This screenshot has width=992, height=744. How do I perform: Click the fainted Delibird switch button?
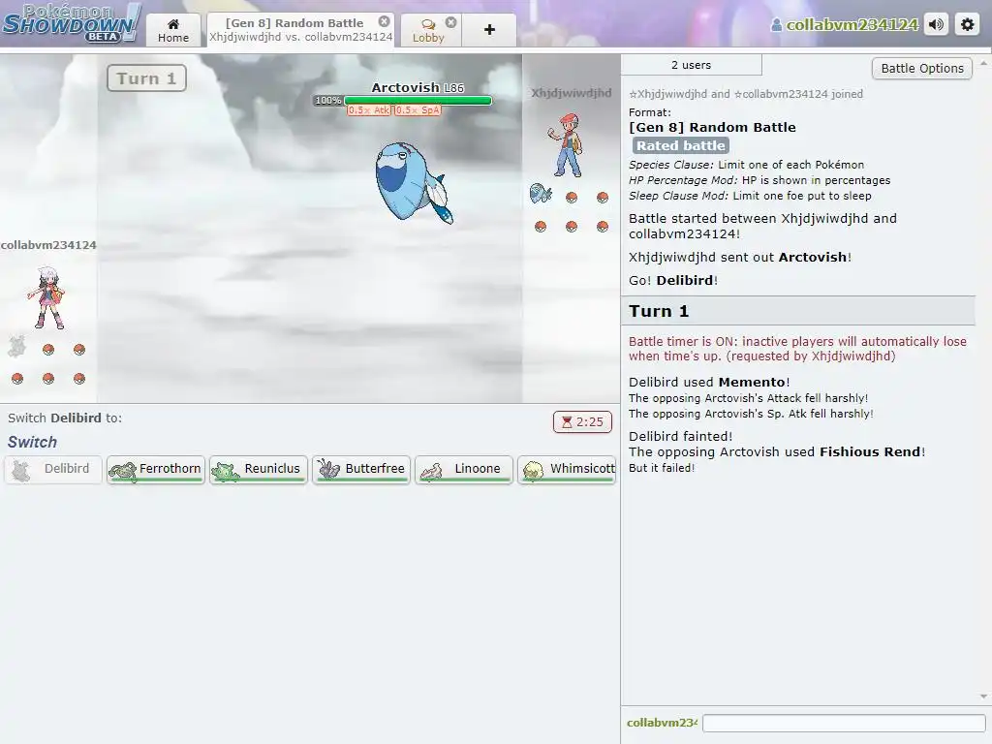tap(53, 470)
